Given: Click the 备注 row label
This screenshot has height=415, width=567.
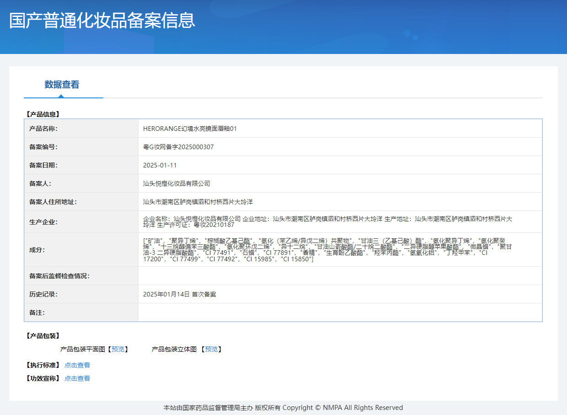Looking at the screenshot, I should (37, 313).
